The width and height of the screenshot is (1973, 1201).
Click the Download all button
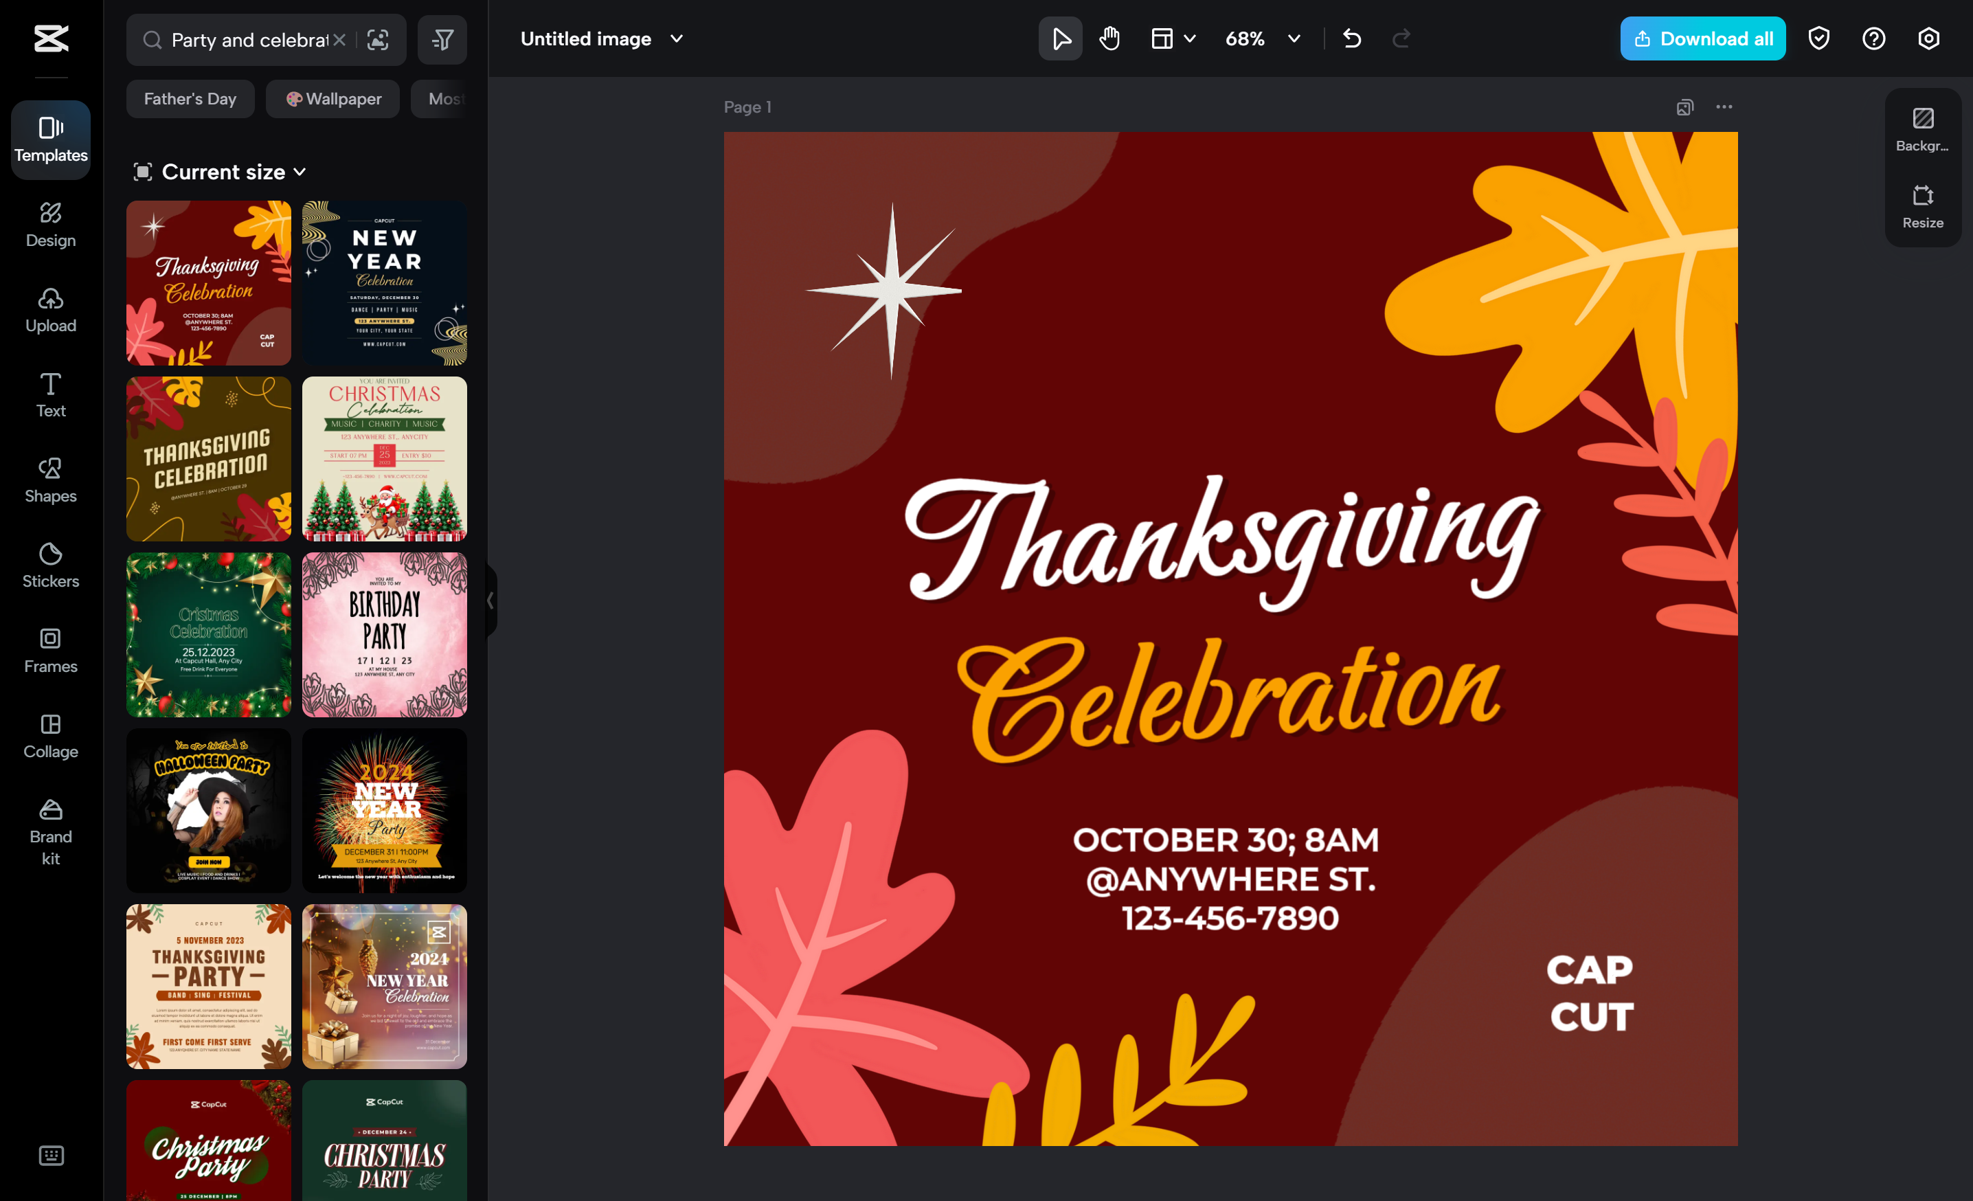pyautogui.click(x=1702, y=38)
